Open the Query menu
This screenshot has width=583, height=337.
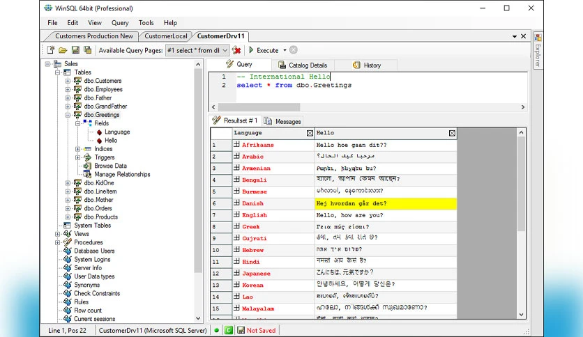(120, 23)
